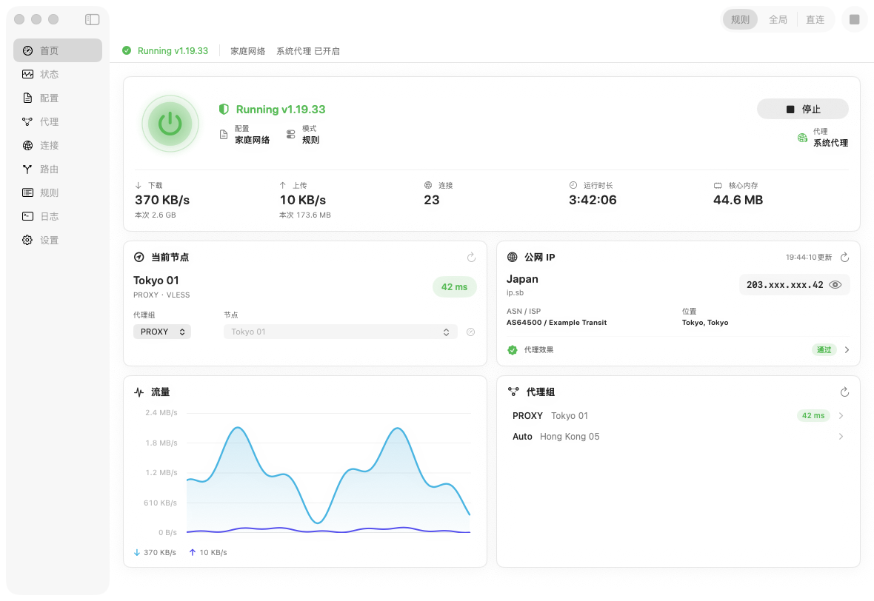Click the globe icon beside 公网 IP

tap(513, 258)
